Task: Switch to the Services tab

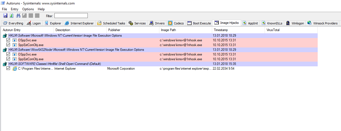Action: pyautogui.click(x=137, y=23)
